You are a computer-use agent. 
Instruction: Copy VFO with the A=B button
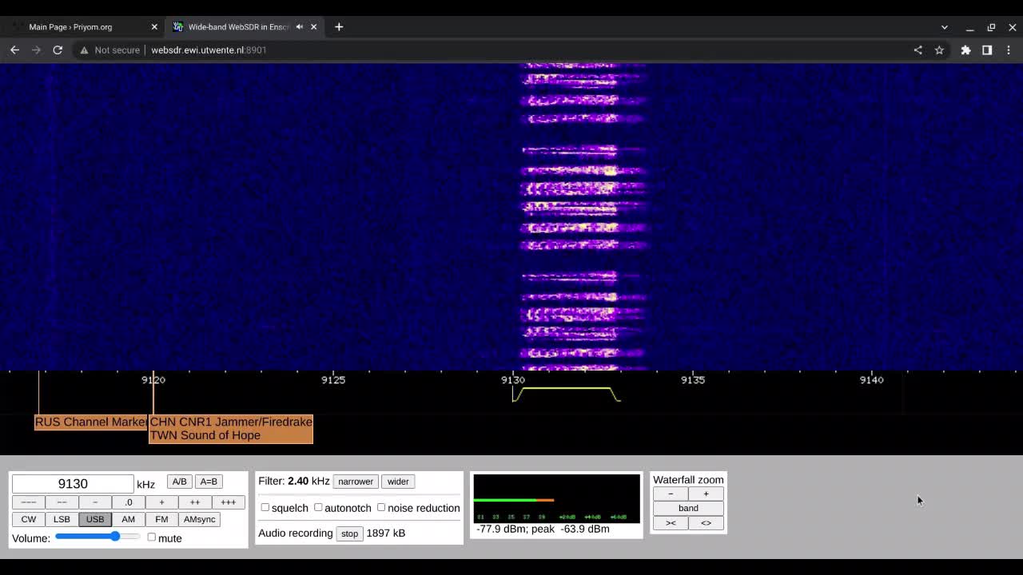coord(209,482)
